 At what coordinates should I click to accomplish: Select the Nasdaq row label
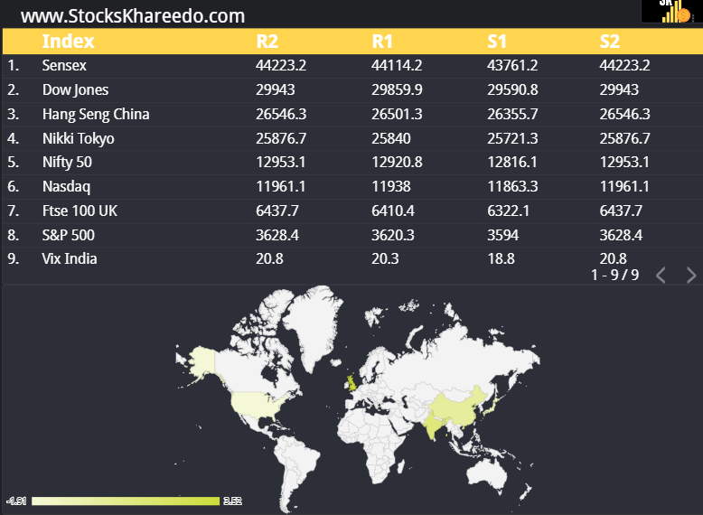point(66,186)
